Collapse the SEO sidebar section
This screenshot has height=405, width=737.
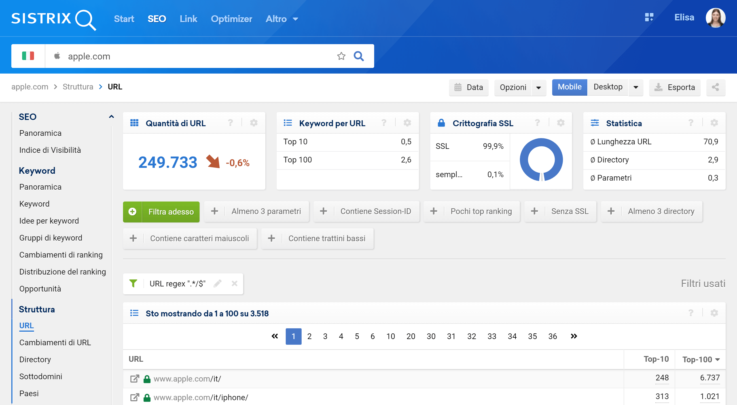tap(111, 117)
